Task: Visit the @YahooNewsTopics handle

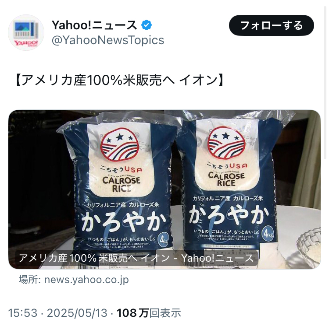Action: pos(108,40)
